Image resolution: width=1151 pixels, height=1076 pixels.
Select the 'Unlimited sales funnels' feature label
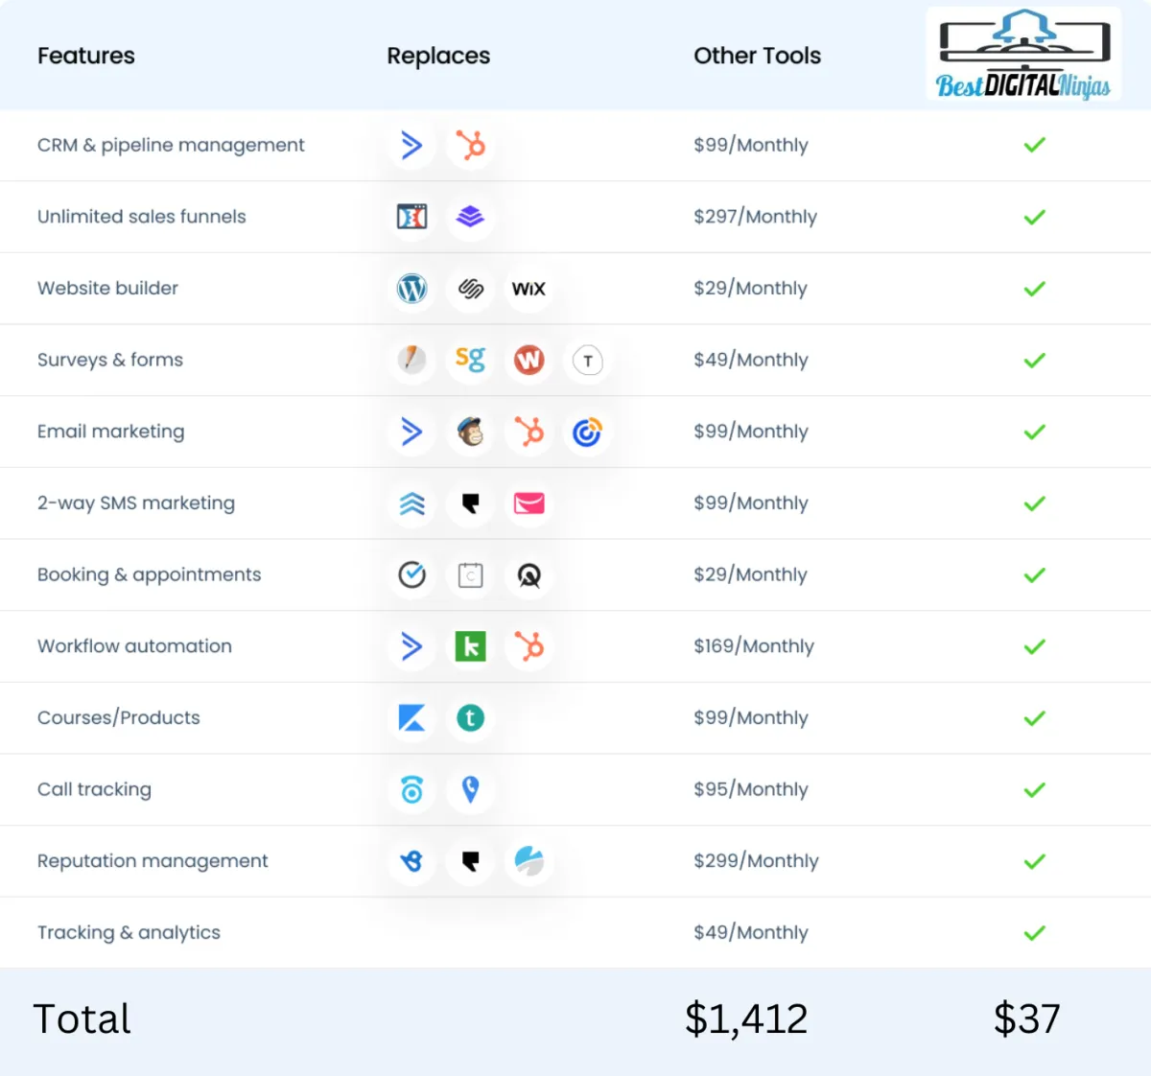click(x=142, y=217)
